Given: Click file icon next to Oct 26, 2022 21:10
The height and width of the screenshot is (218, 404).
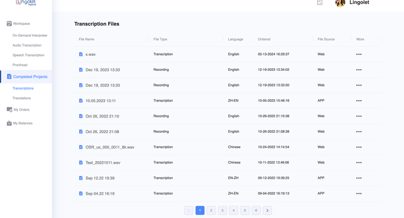Looking at the screenshot, I should pyautogui.click(x=81, y=116).
